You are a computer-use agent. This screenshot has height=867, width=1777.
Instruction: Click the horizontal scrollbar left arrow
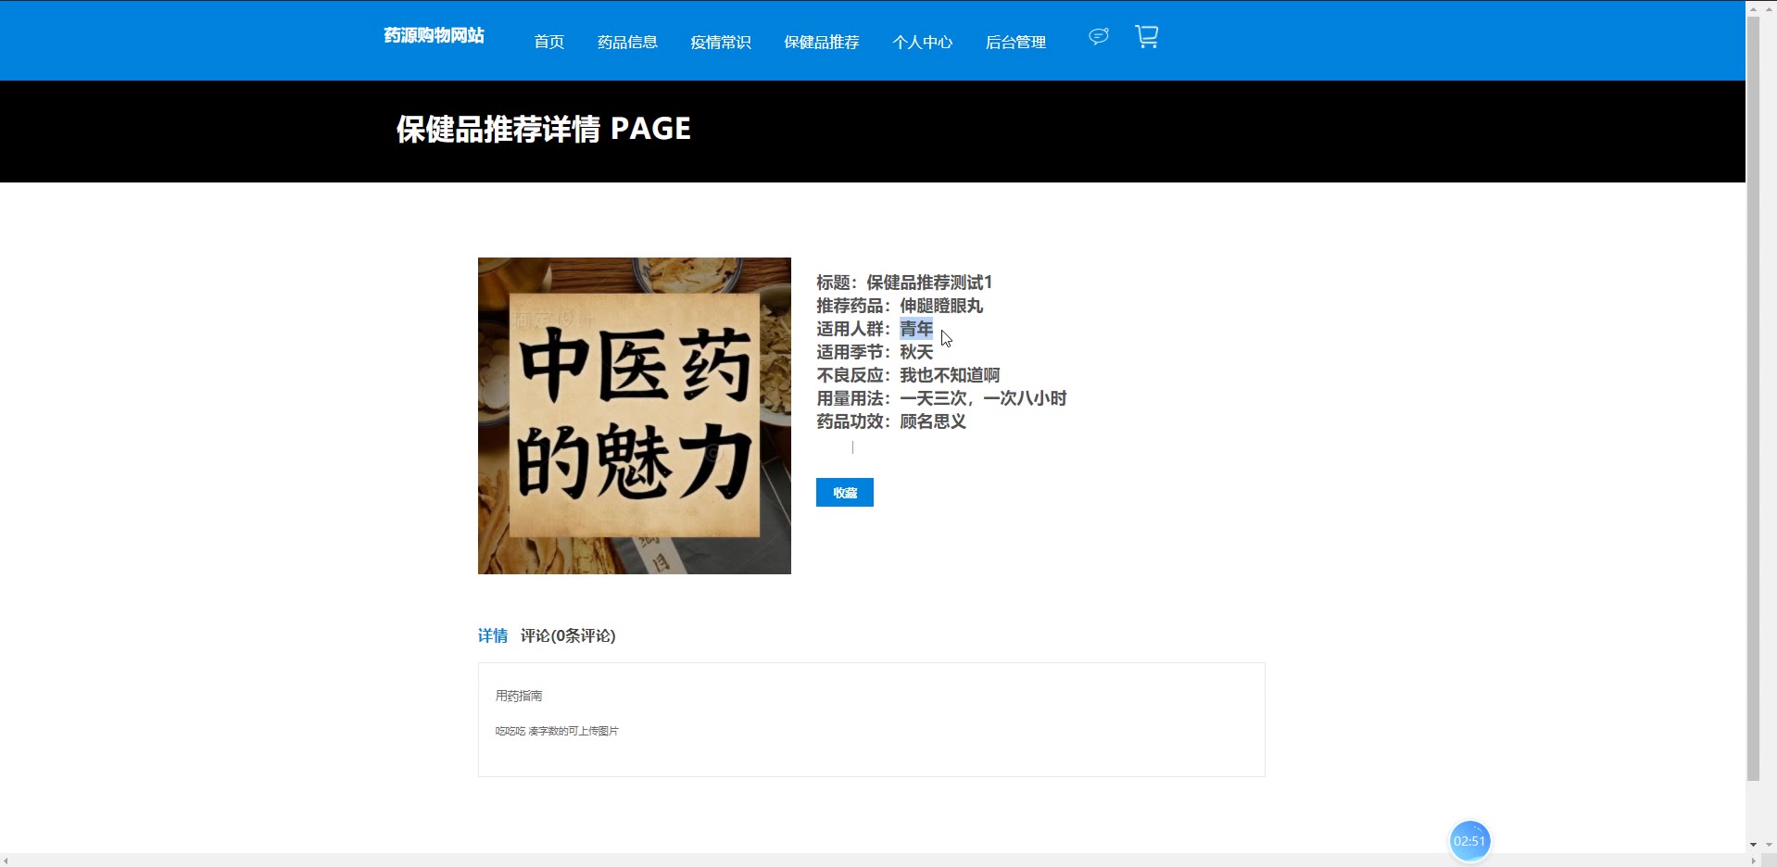point(6,861)
